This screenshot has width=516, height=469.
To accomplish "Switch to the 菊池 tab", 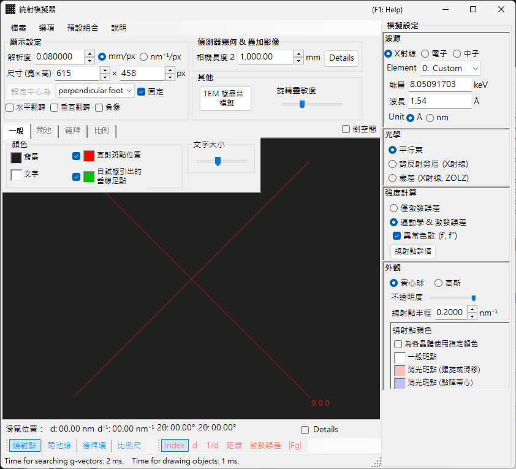I will pos(44,131).
